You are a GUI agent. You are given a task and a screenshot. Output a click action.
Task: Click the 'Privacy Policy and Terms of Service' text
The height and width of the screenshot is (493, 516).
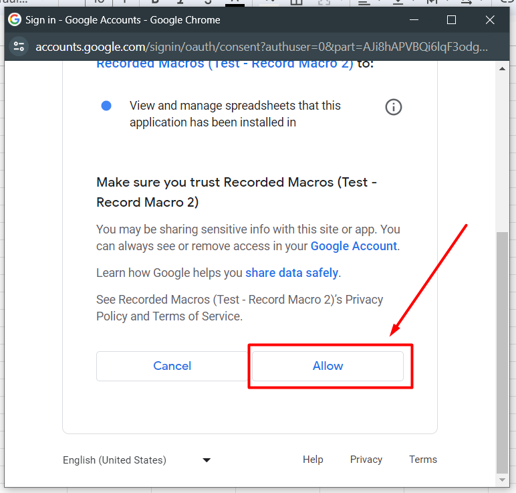coord(239,308)
